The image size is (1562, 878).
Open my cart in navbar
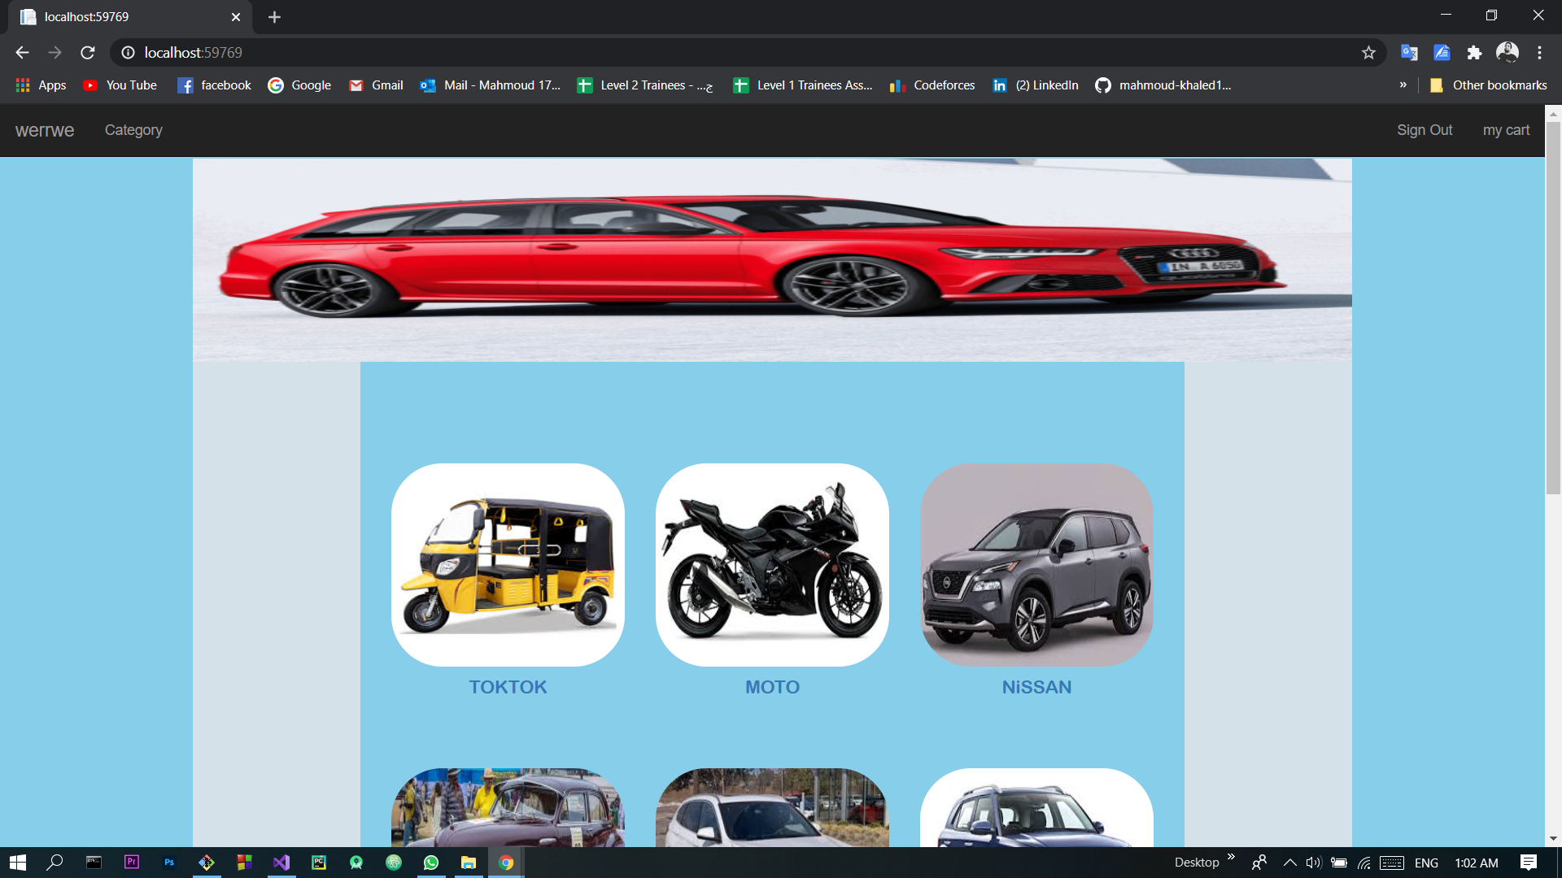click(x=1506, y=130)
